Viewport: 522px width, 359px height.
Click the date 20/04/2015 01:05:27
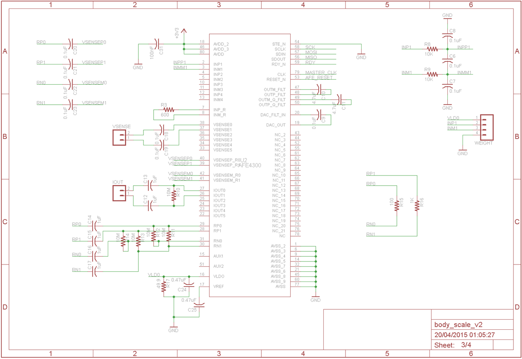click(x=465, y=335)
